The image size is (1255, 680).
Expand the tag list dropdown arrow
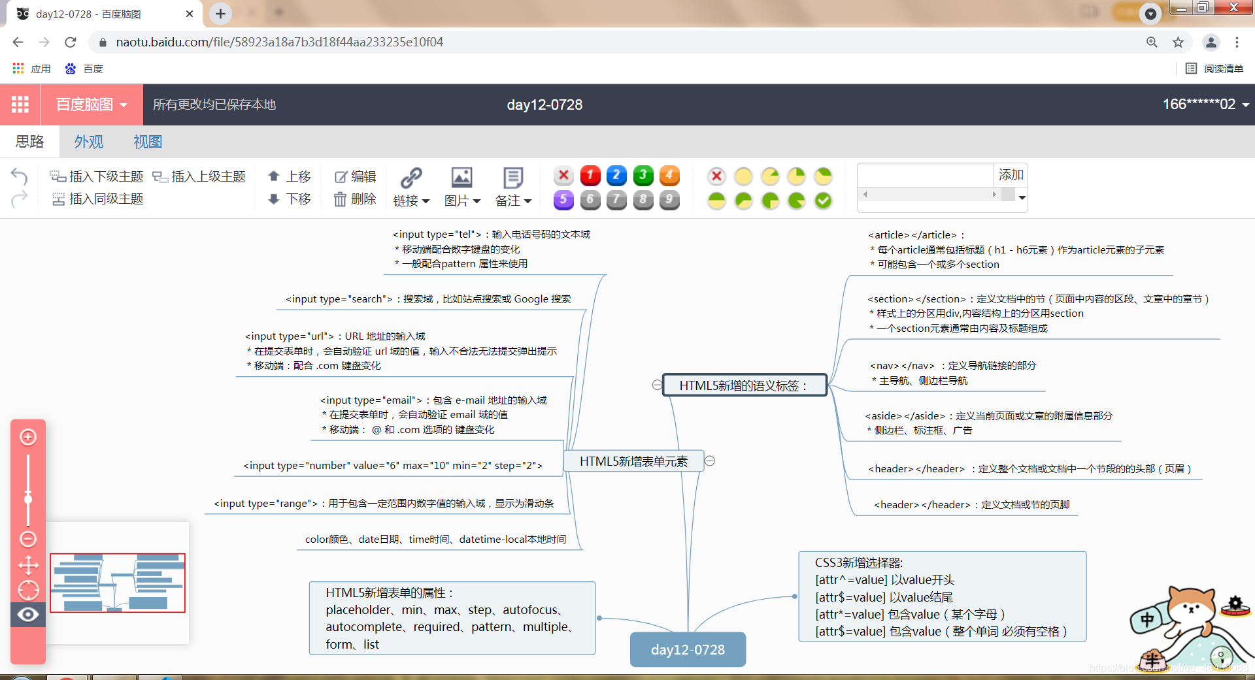click(x=1022, y=197)
